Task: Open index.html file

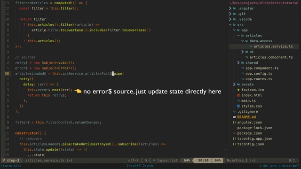Action: pyautogui.click(x=252, y=95)
